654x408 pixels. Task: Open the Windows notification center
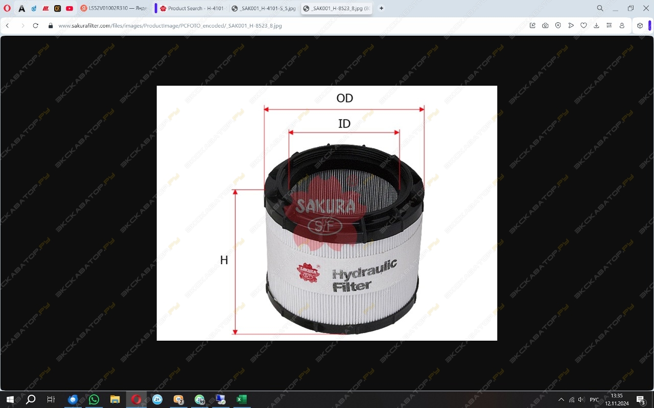pyautogui.click(x=641, y=399)
